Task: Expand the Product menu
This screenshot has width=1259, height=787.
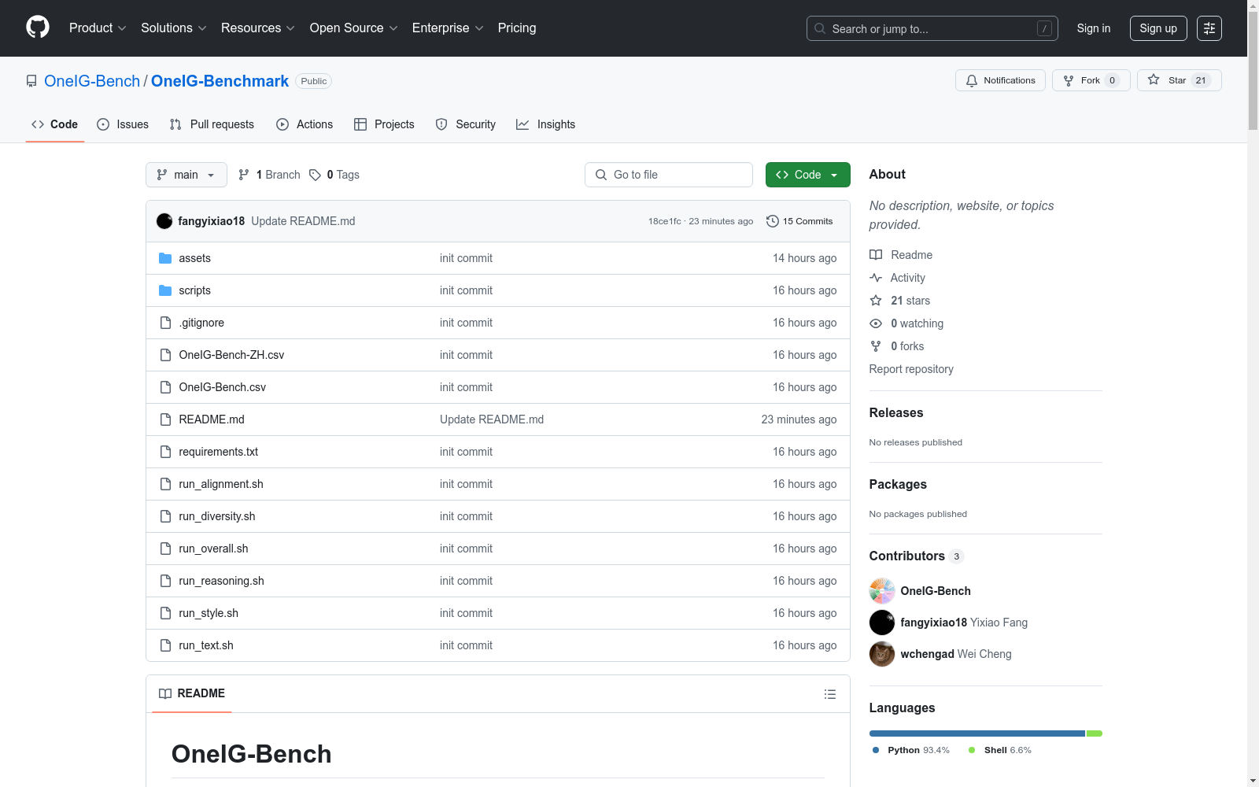Action: pyautogui.click(x=98, y=28)
